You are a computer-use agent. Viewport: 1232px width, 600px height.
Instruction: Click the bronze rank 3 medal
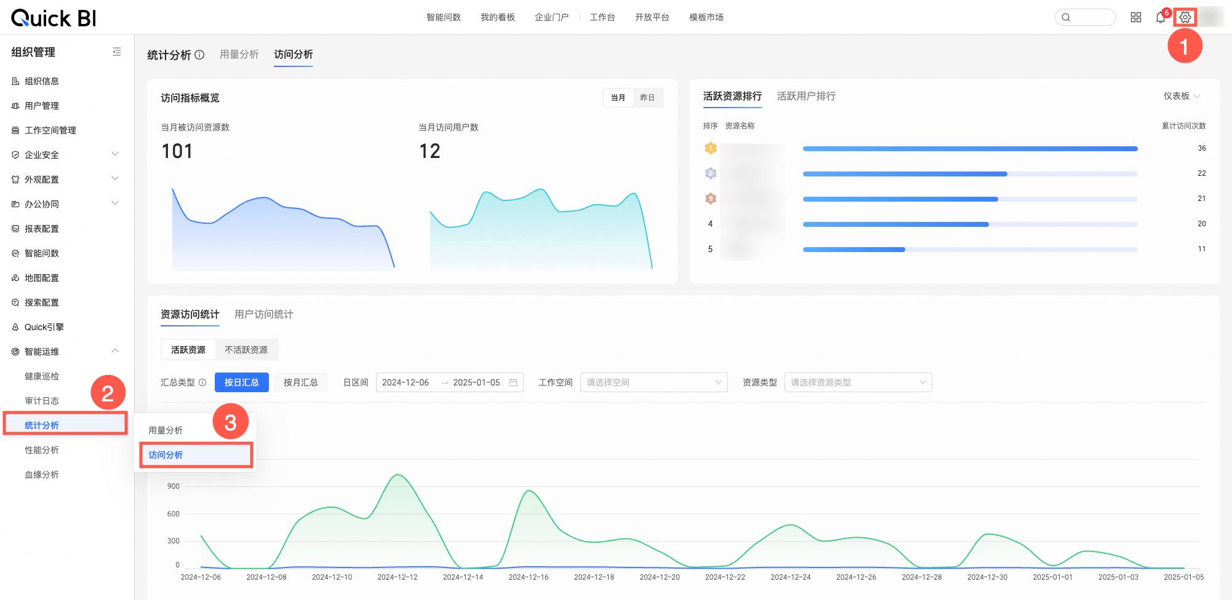(x=710, y=199)
